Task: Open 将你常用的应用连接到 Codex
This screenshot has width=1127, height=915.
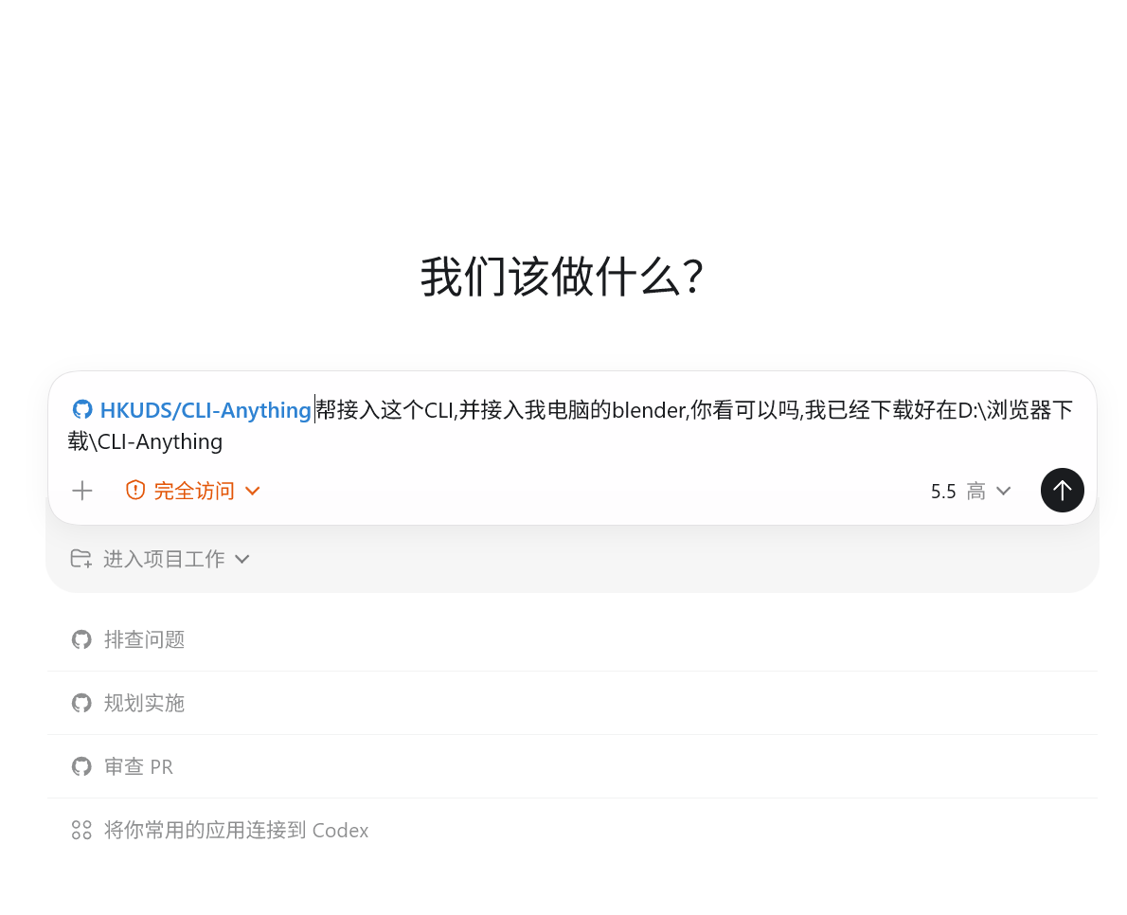Action: point(572,830)
